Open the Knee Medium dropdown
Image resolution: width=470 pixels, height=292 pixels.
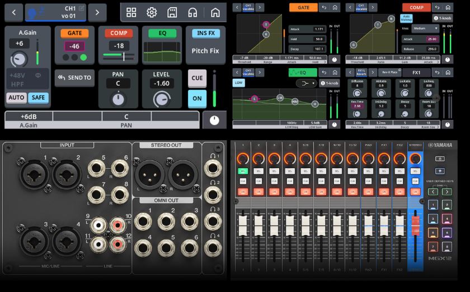[x=424, y=28]
